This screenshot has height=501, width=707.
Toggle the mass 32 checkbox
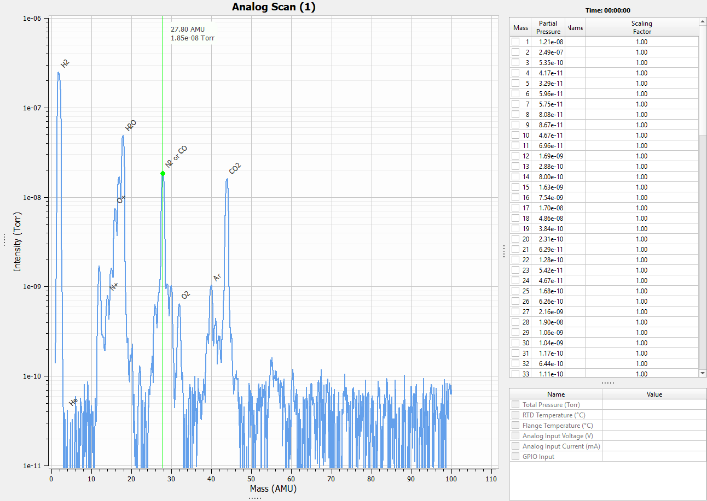tap(515, 364)
